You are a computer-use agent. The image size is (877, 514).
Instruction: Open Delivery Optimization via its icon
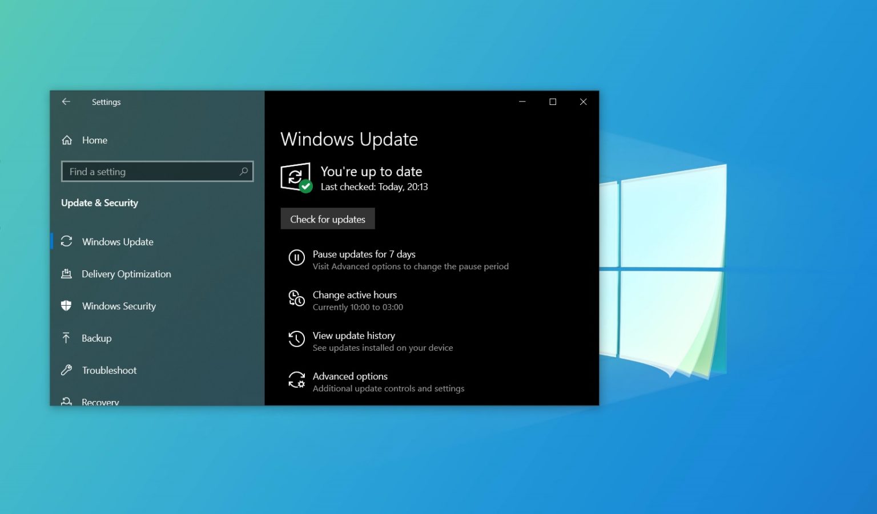[67, 274]
